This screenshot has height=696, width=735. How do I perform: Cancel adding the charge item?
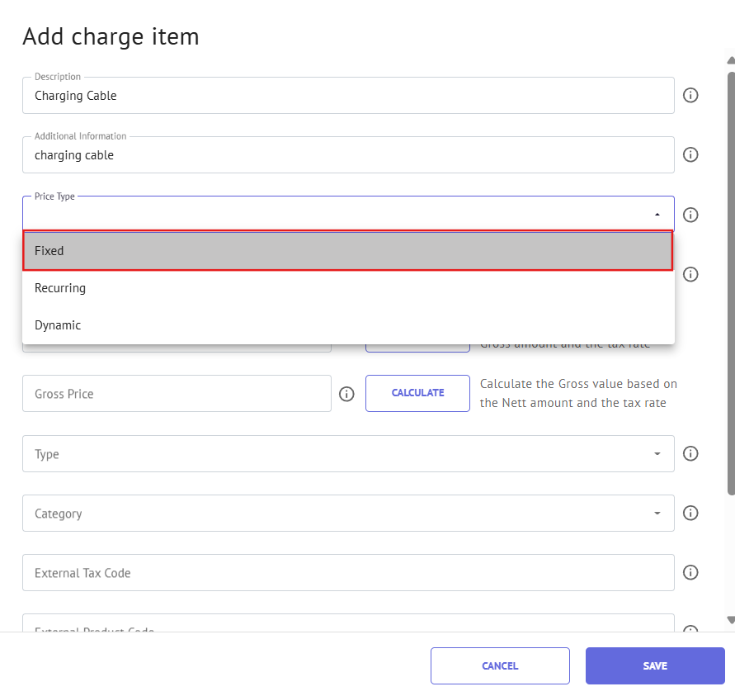[x=500, y=665]
